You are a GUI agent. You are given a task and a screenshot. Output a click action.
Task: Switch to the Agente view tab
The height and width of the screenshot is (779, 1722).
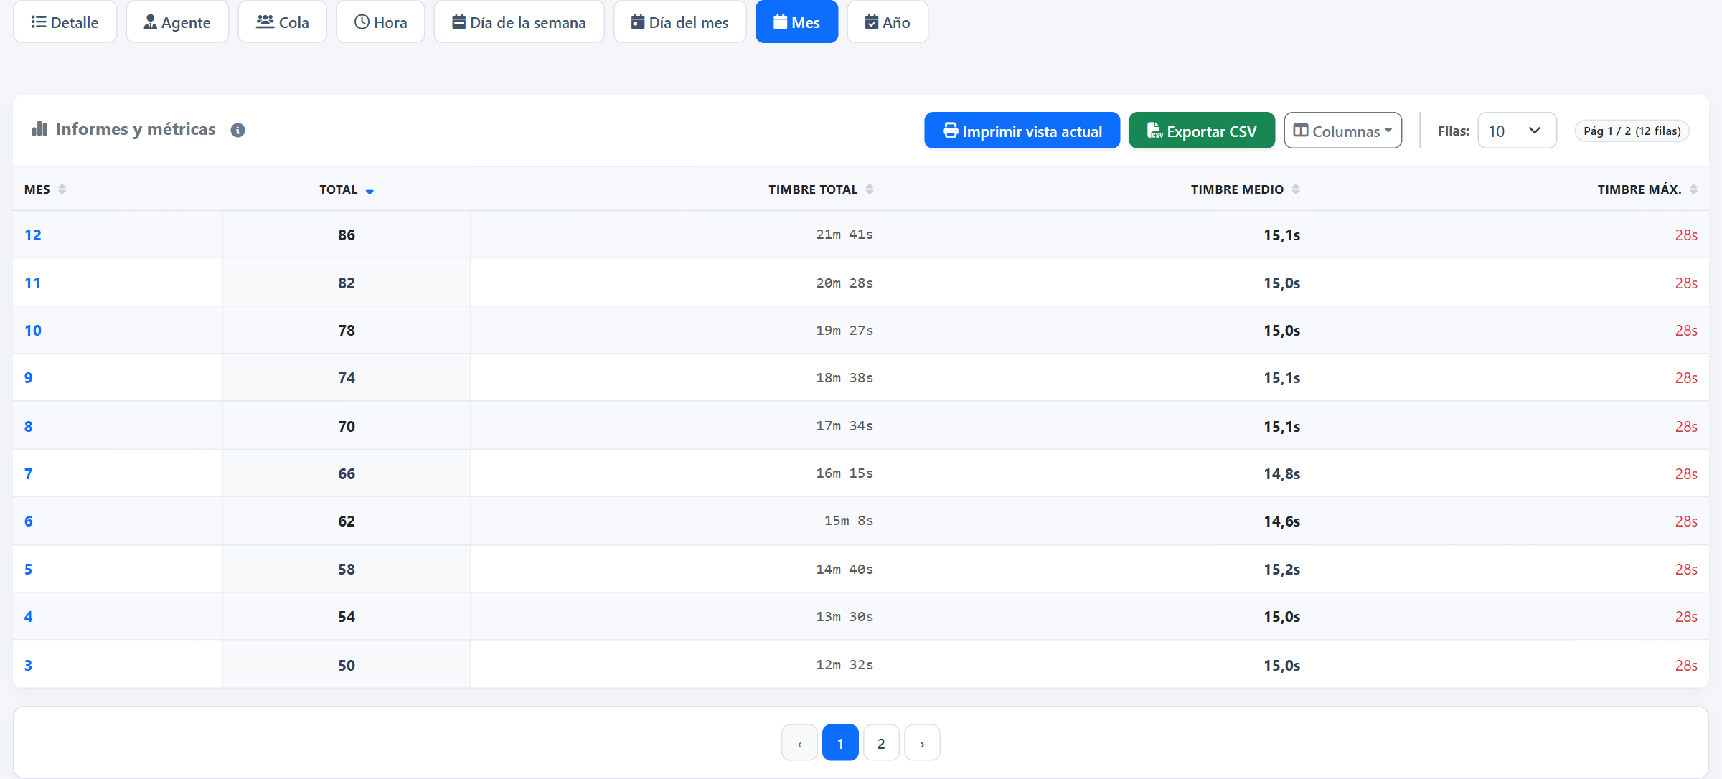point(177,22)
